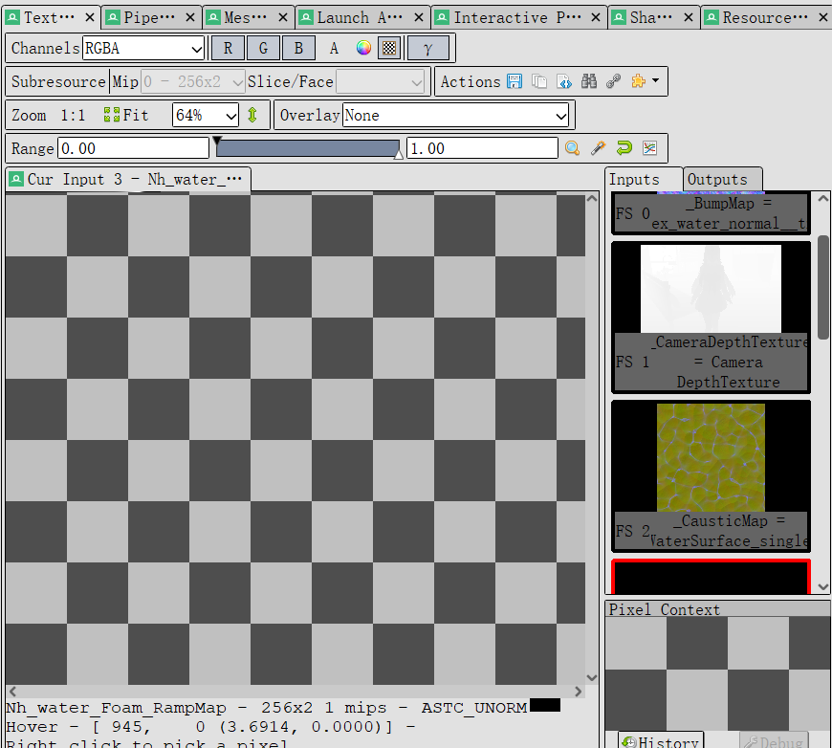This screenshot has width=832, height=748.
Task: Click the binoculars locate-resource icon
Action: point(589,82)
